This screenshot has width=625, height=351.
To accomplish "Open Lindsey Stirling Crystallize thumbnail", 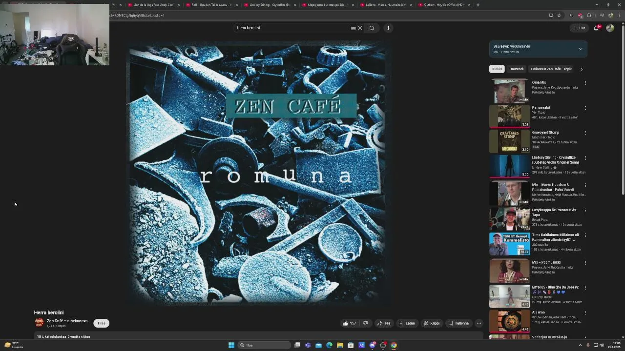I will tap(509, 166).
